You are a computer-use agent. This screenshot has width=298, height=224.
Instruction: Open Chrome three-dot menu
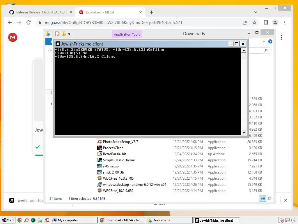285,22
